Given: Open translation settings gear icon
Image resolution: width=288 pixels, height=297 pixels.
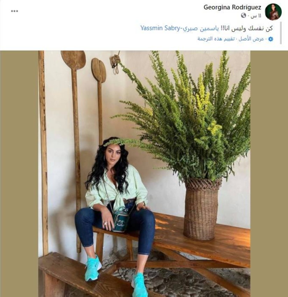Looking at the screenshot, I should [x=271, y=39].
